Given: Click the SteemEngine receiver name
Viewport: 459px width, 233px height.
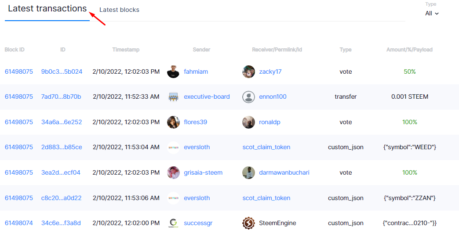Looking at the screenshot, I should pos(277,223).
